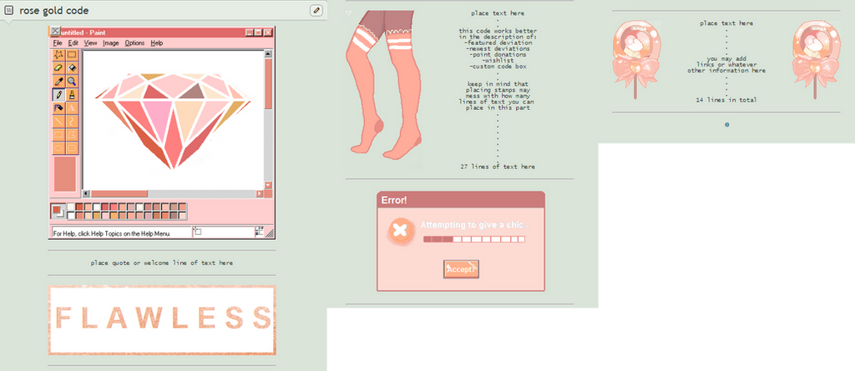The height and width of the screenshot is (371, 855).
Task: Click the Paint window maximize button
Action: (x=259, y=33)
